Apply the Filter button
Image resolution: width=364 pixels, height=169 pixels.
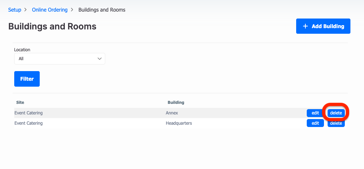click(x=27, y=79)
